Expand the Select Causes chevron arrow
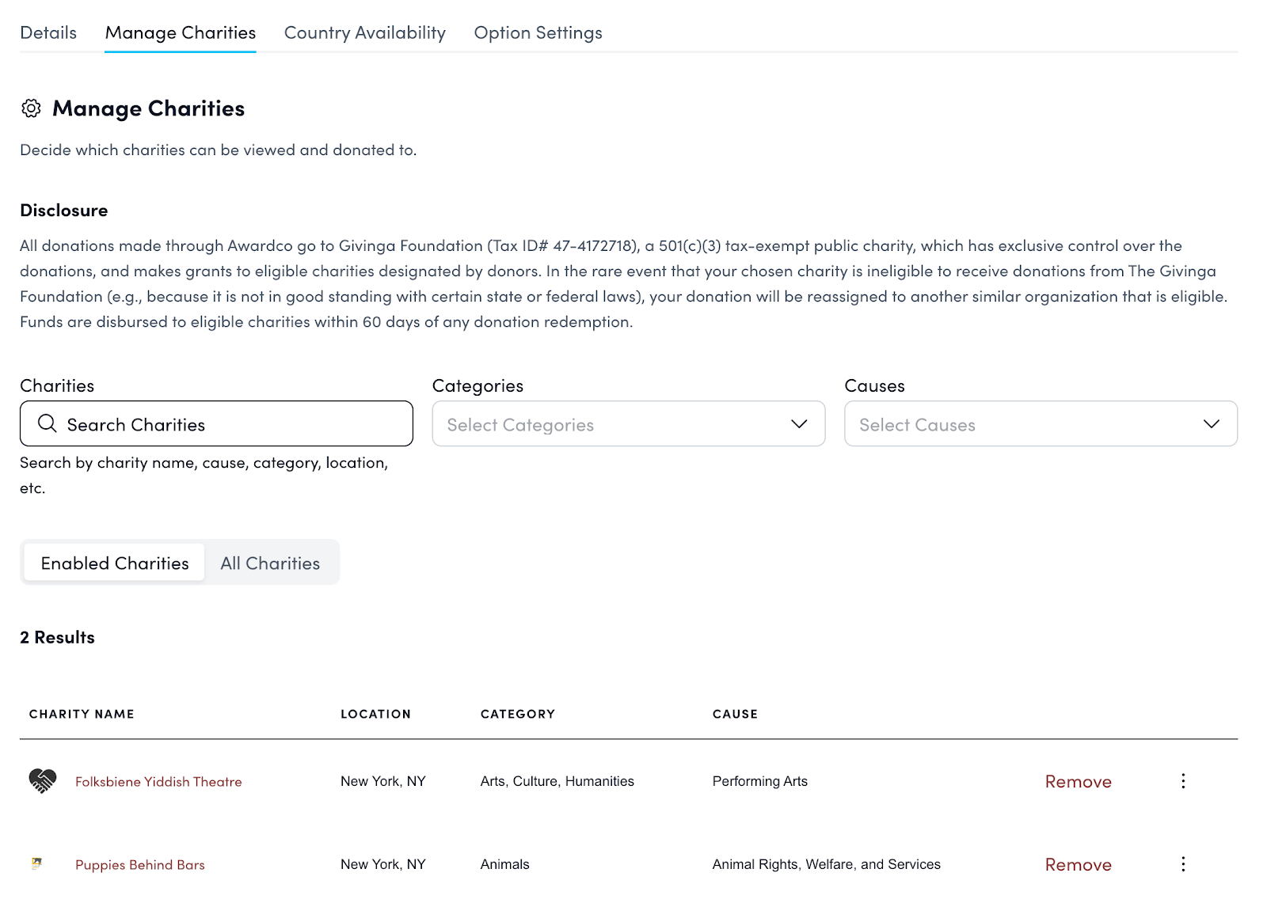The height and width of the screenshot is (922, 1267). click(1211, 424)
